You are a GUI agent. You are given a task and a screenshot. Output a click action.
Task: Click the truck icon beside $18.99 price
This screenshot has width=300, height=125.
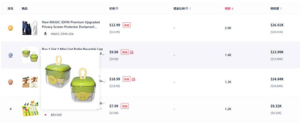click(133, 79)
